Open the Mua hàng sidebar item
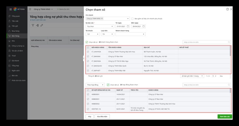239x126 pixels. tap(17, 31)
